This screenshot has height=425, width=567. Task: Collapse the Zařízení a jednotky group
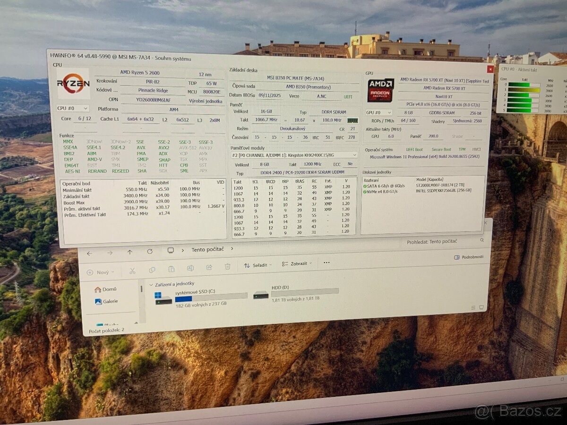[151, 285]
